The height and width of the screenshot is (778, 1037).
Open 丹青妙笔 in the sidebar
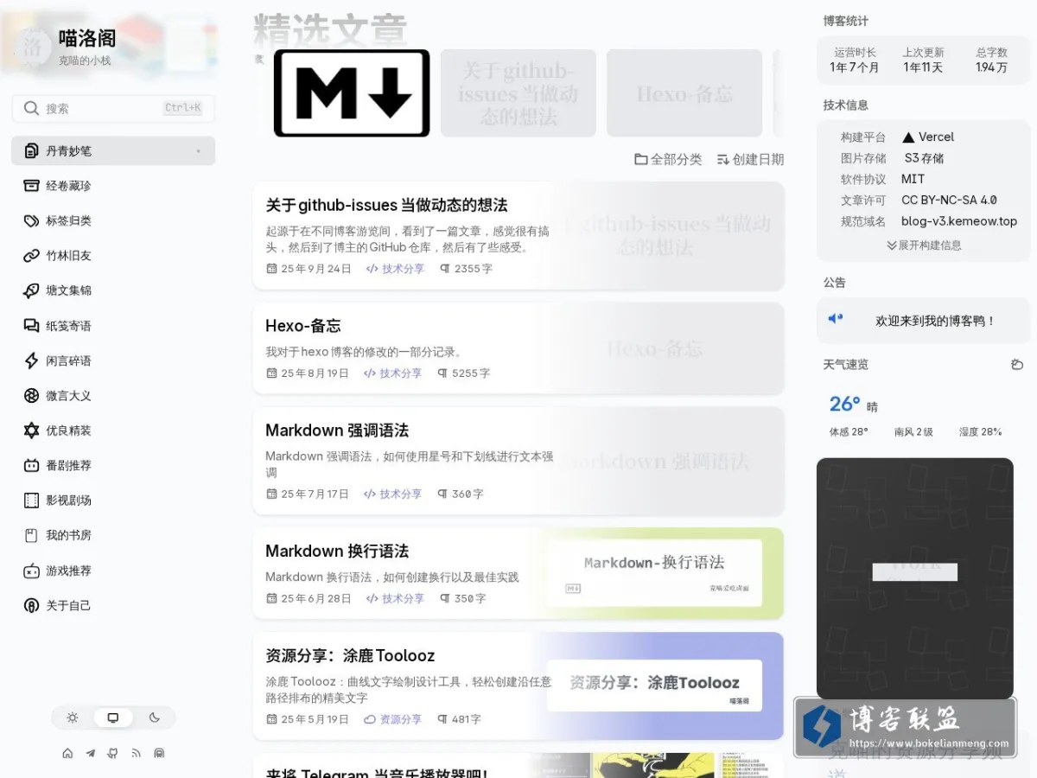pyautogui.click(x=113, y=150)
